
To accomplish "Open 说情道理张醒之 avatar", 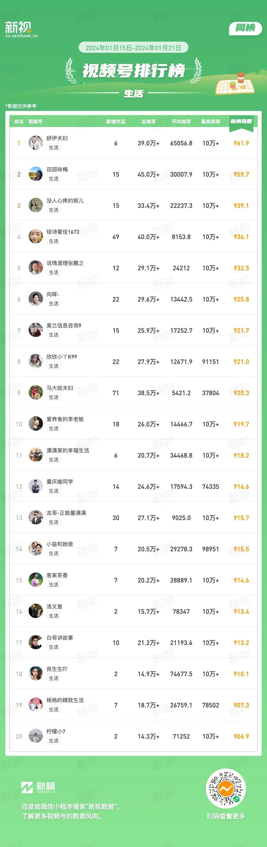I will coord(36,268).
